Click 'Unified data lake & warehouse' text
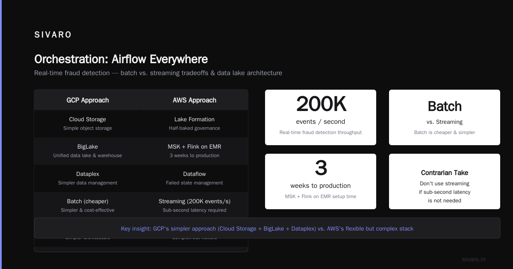 88,155
